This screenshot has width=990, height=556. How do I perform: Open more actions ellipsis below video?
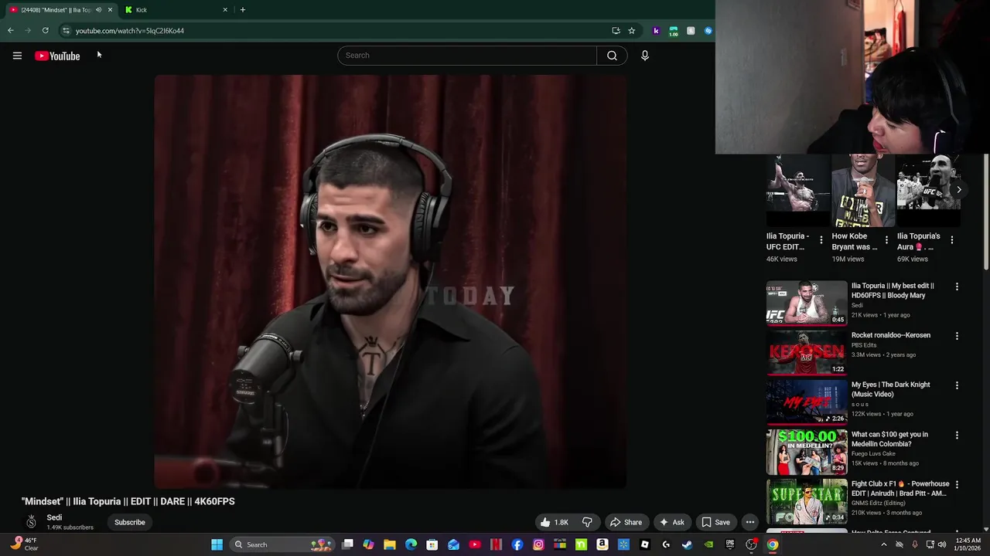[749, 523]
